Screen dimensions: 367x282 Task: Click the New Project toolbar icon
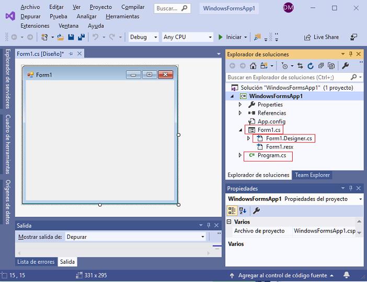[44, 37]
